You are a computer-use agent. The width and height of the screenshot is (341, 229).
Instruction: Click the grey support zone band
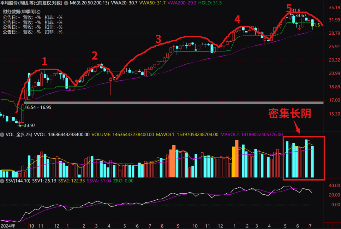[174, 103]
